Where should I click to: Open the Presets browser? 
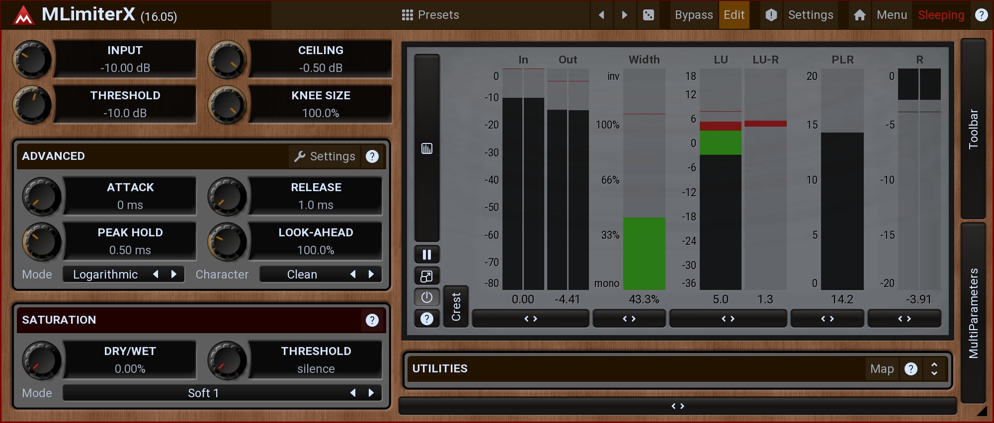430,15
